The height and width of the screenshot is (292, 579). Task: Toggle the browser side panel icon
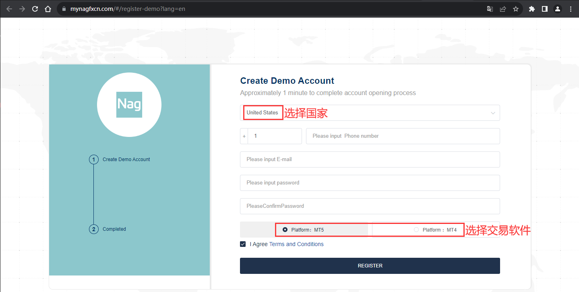pyautogui.click(x=545, y=9)
